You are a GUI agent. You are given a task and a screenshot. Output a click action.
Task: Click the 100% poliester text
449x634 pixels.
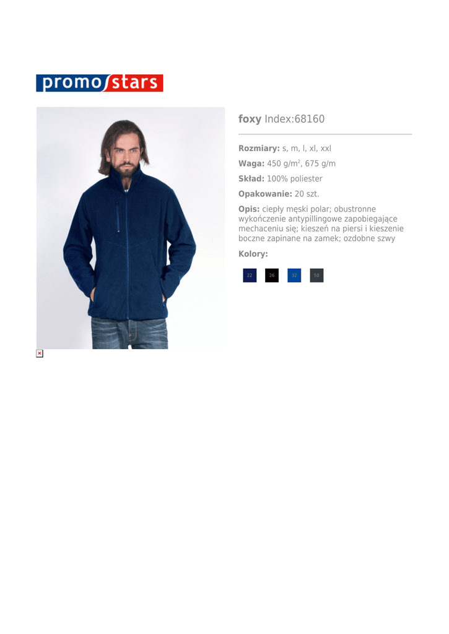click(294, 178)
